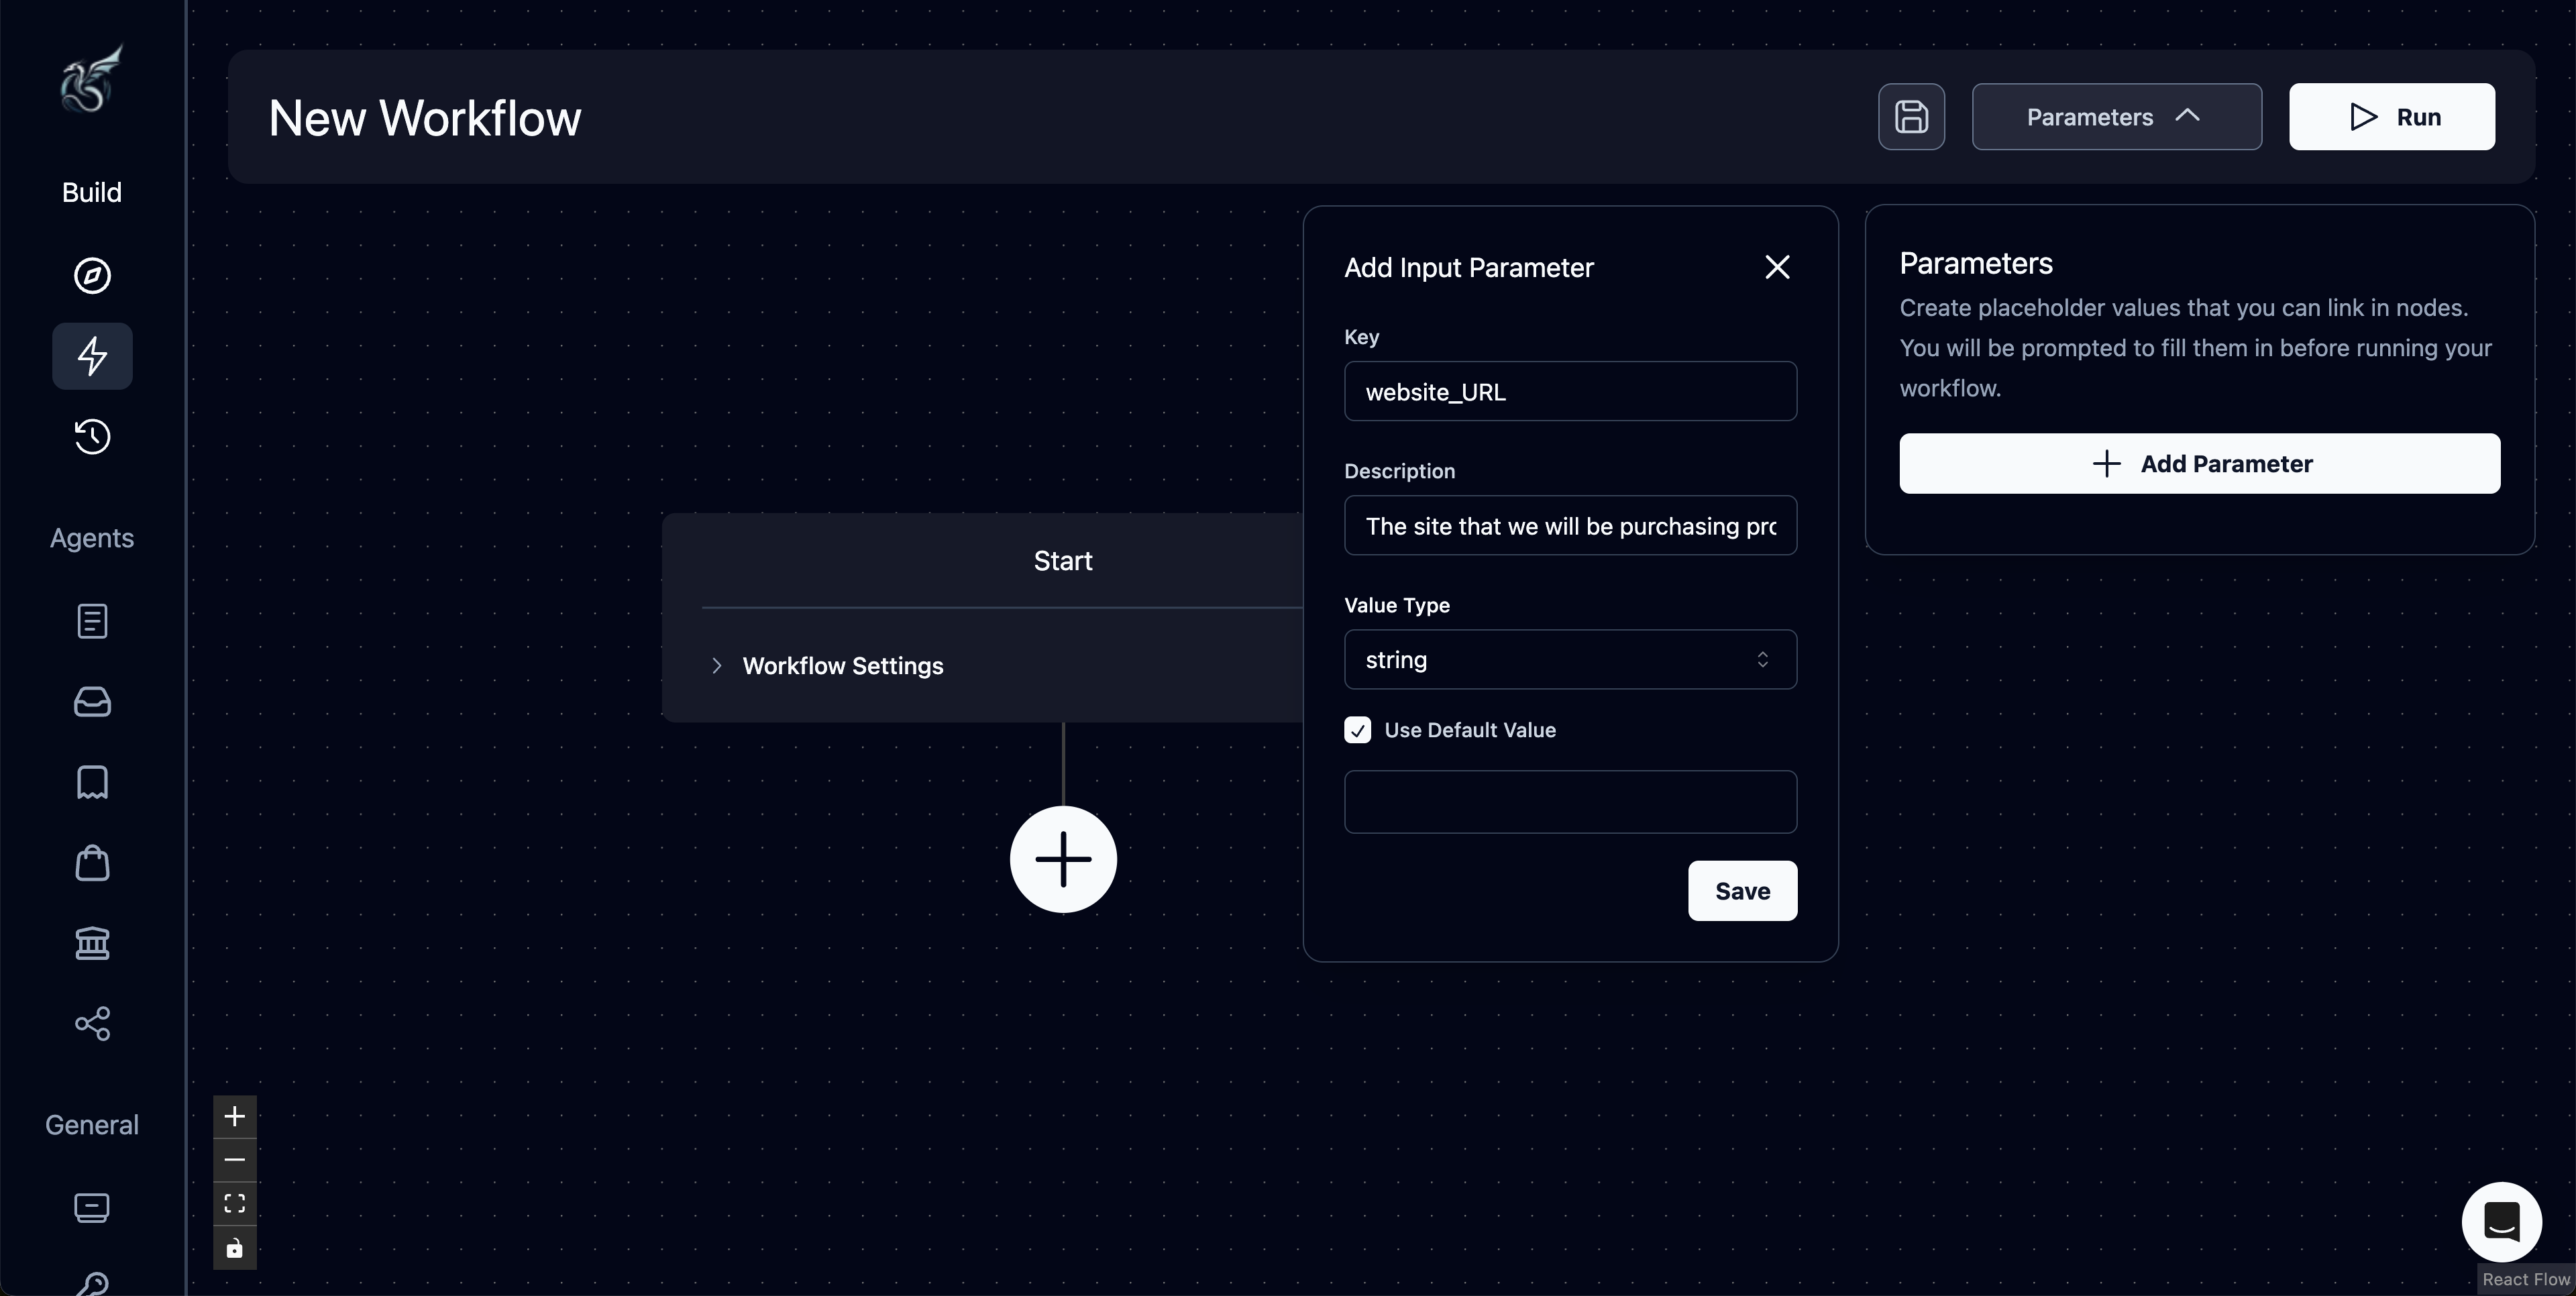
Task: Save the input parameter with Save button
Action: pos(1740,890)
